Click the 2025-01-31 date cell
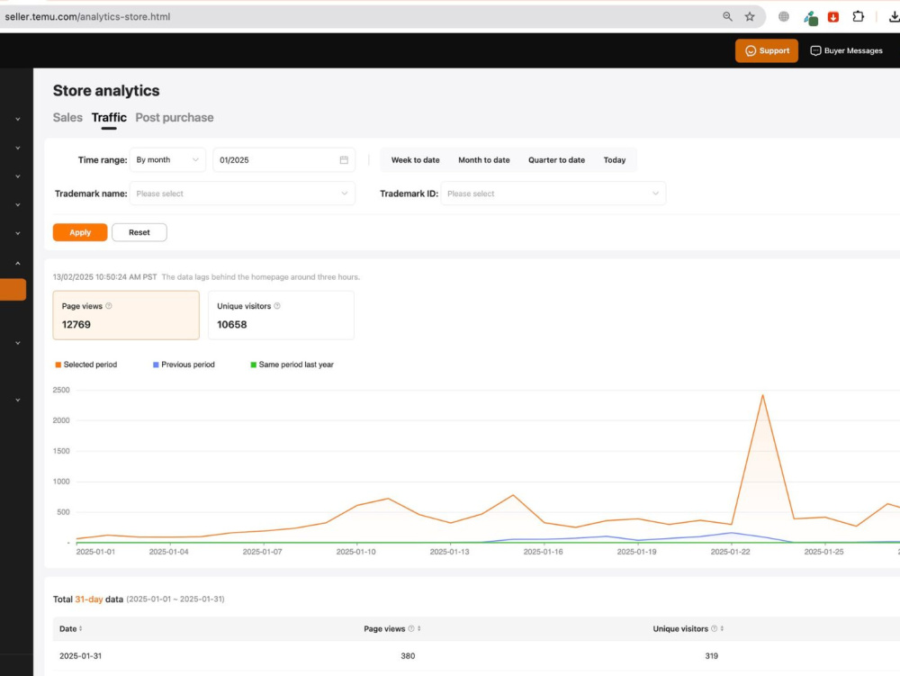 pos(80,656)
